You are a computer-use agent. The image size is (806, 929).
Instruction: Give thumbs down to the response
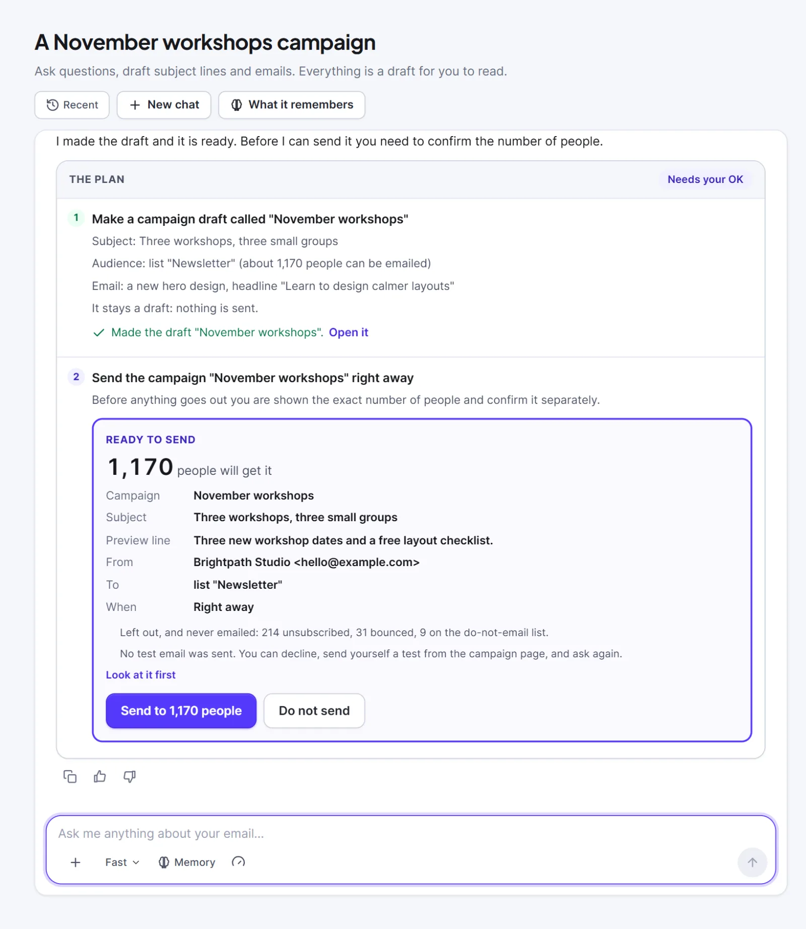[129, 776]
